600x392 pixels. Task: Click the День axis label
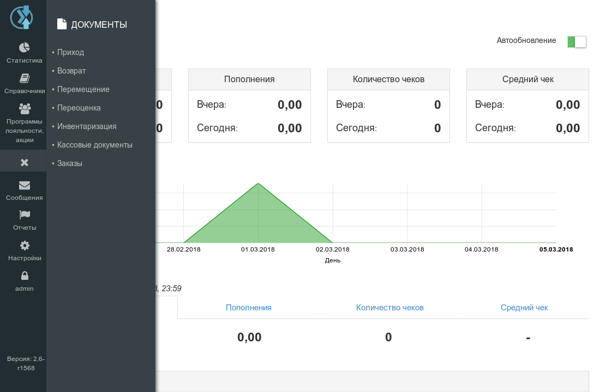pos(333,260)
